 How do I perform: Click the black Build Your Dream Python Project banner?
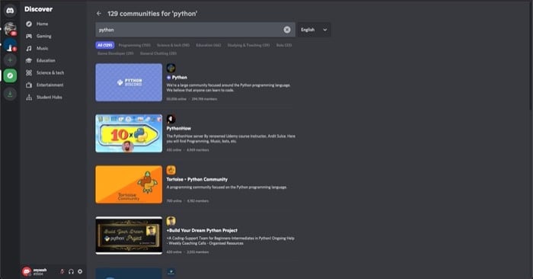tap(129, 236)
